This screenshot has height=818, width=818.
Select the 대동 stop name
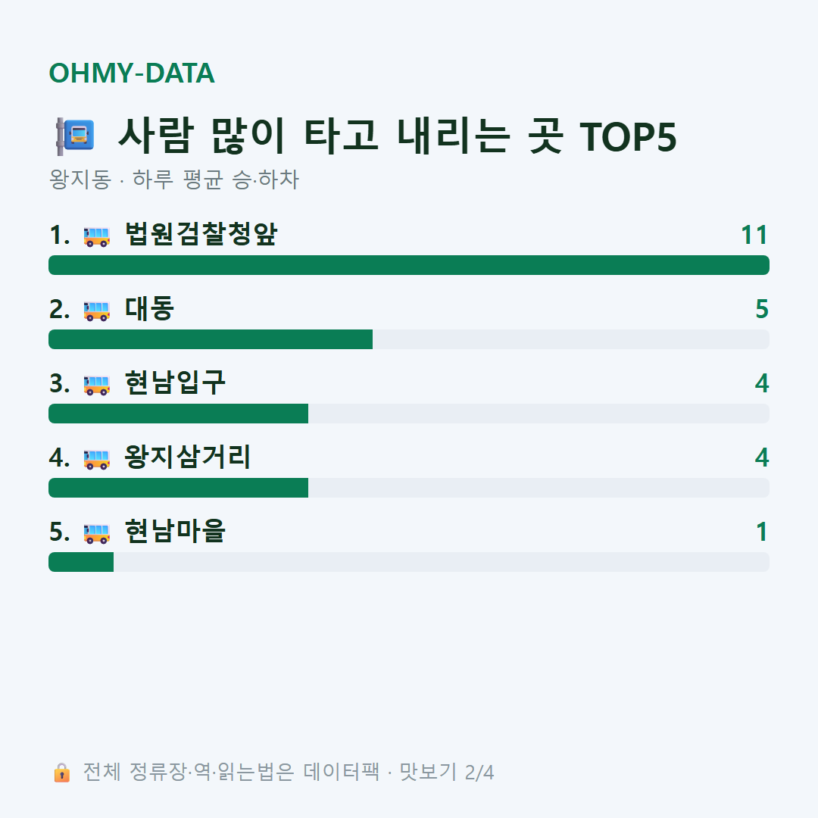point(149,308)
